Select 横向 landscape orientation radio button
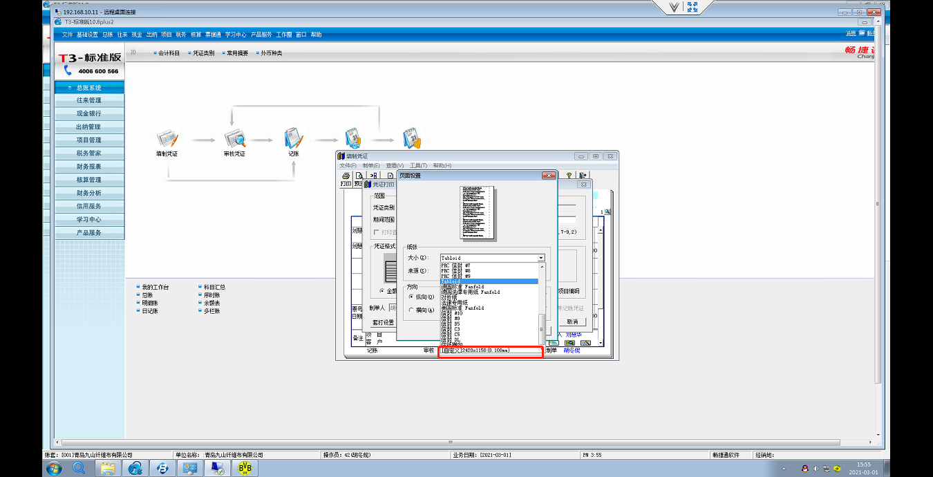 coord(411,310)
